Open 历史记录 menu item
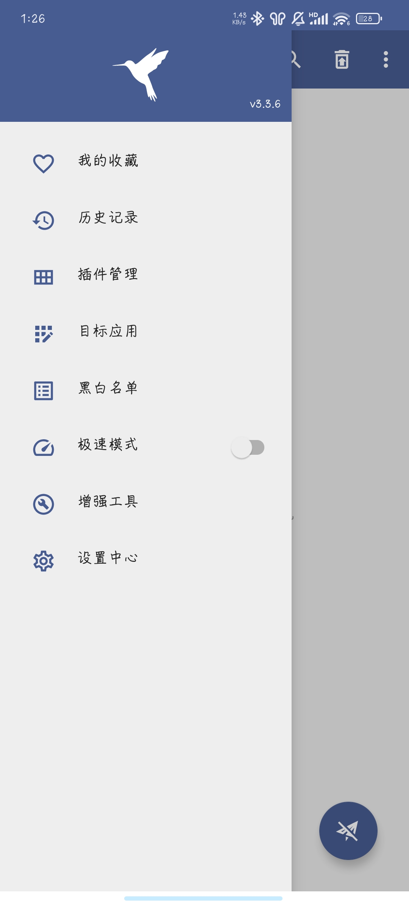The width and height of the screenshot is (409, 908). (x=146, y=218)
